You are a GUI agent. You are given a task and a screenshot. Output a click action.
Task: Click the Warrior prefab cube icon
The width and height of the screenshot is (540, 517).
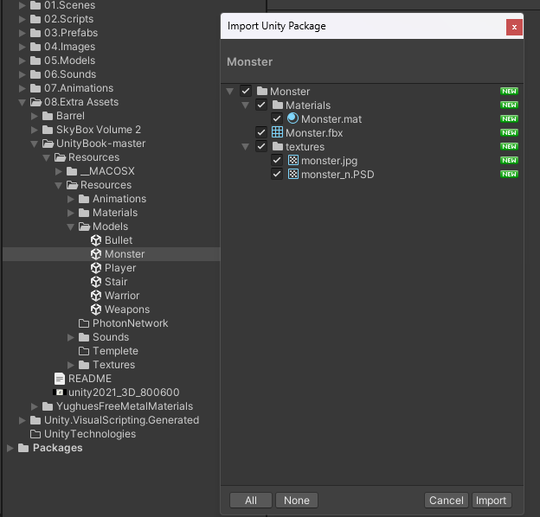(x=96, y=296)
